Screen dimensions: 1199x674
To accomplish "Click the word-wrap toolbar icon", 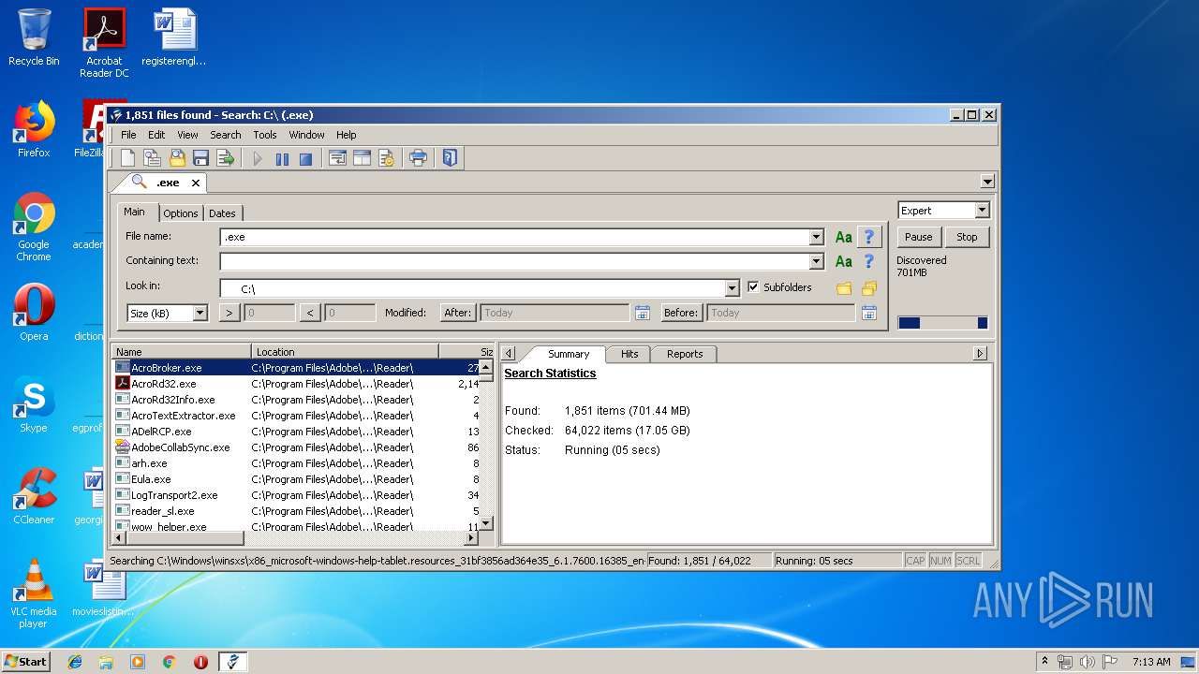I will pos(337,158).
